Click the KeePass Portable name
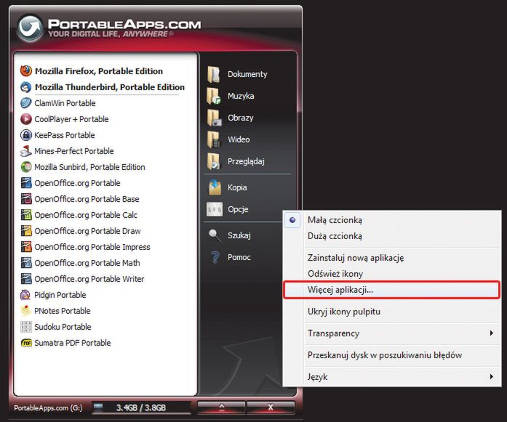Image resolution: width=507 pixels, height=422 pixels. (x=65, y=135)
